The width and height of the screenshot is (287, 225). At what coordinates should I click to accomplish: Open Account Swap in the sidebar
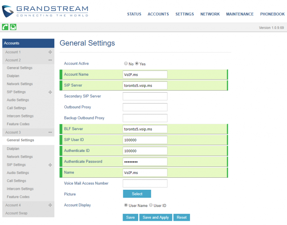coord(16,213)
